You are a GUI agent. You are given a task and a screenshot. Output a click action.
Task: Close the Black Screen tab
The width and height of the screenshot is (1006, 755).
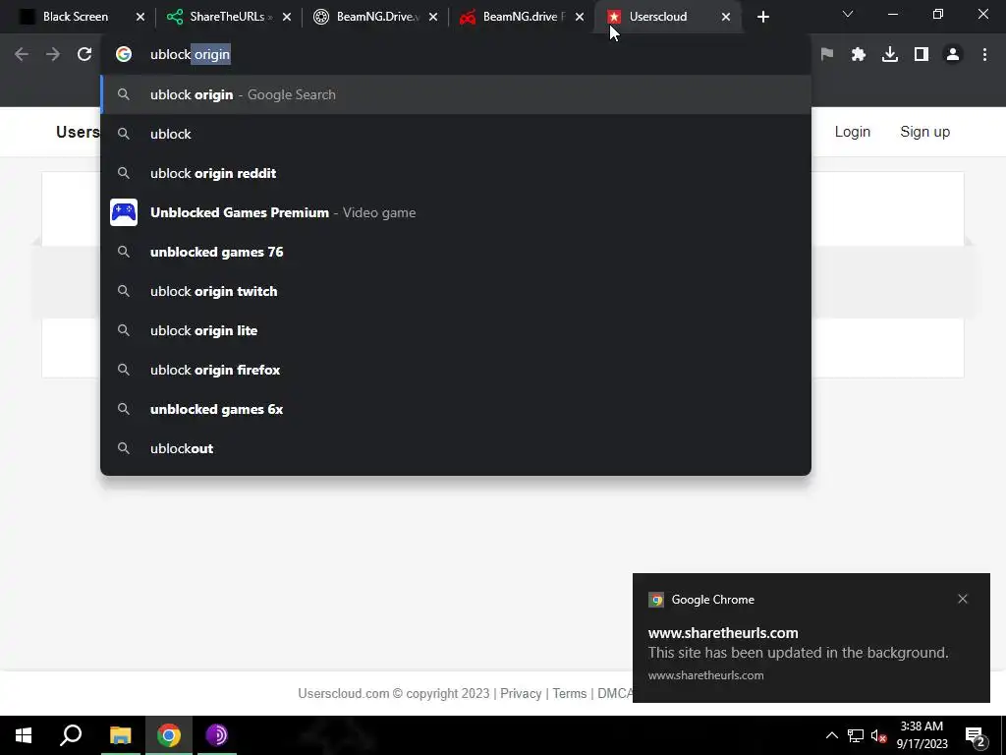[x=140, y=18]
